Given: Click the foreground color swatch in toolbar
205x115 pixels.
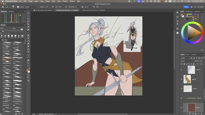Looking at the screenshot, I should [28, 70].
